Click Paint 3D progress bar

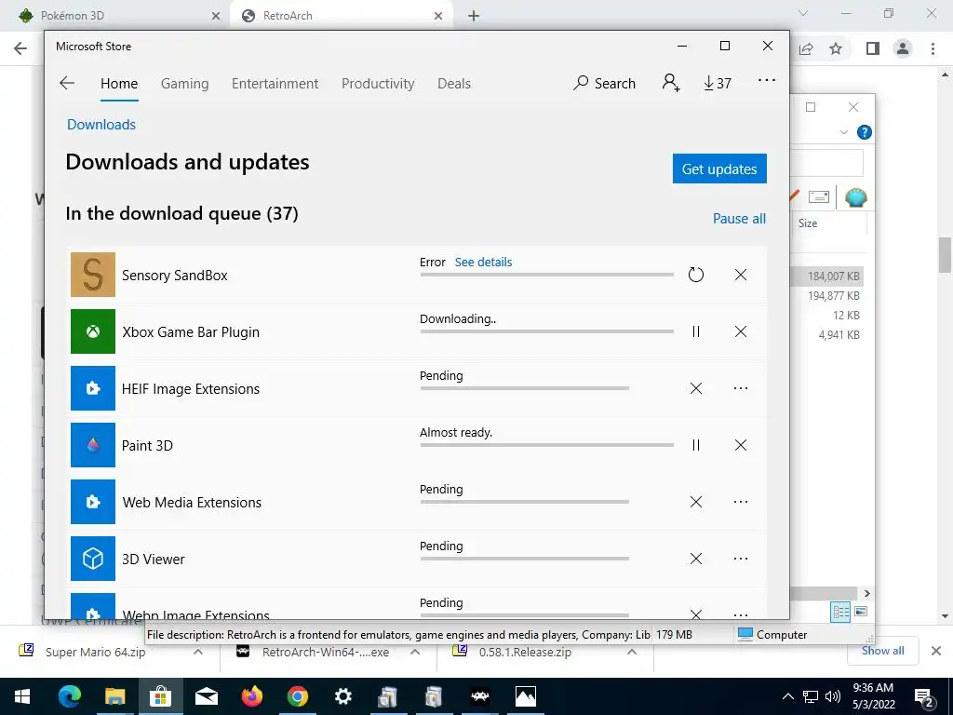click(x=547, y=445)
